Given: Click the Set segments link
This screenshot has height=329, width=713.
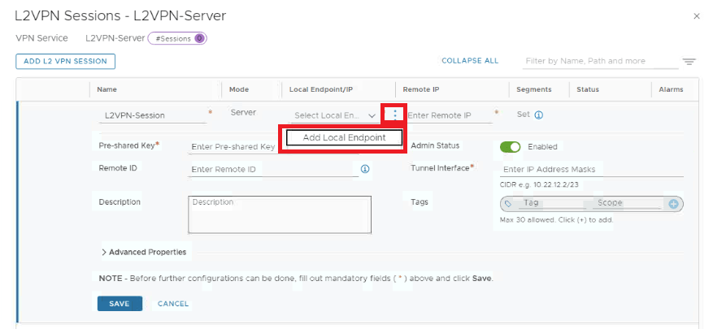Looking at the screenshot, I should click(x=523, y=115).
